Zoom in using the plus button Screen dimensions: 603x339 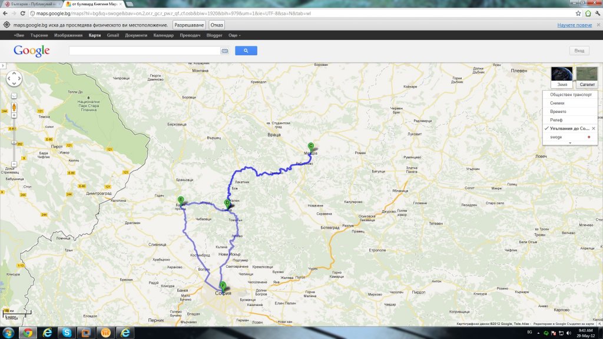pyautogui.click(x=14, y=115)
